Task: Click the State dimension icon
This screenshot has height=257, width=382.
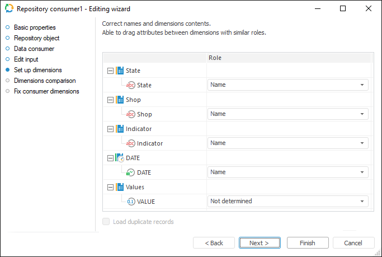Action: pos(120,71)
